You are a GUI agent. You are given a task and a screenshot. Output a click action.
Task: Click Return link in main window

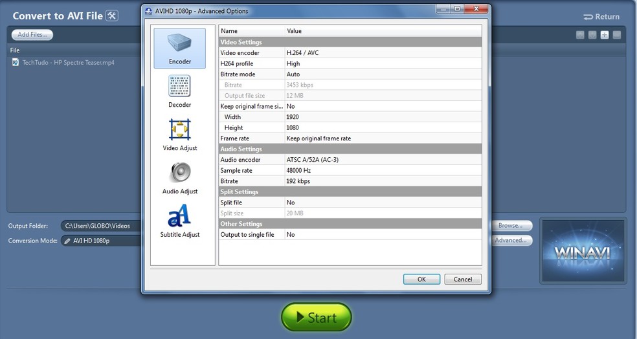click(x=601, y=17)
